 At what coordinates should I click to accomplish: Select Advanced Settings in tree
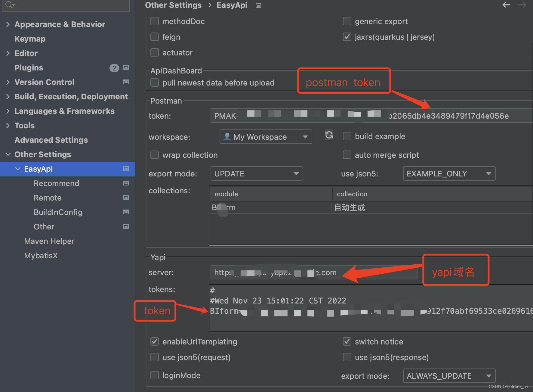(51, 140)
